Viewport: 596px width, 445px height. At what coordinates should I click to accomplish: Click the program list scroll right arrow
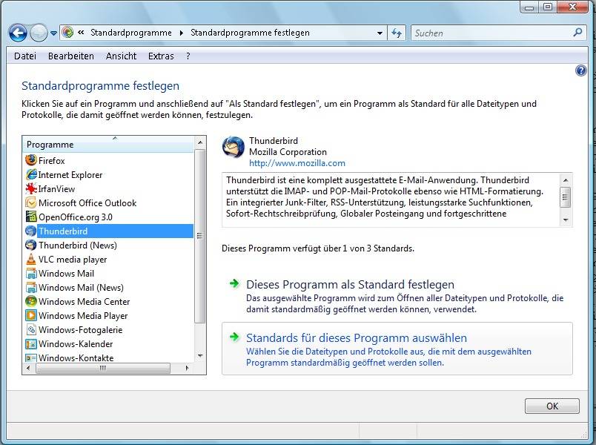coord(187,368)
